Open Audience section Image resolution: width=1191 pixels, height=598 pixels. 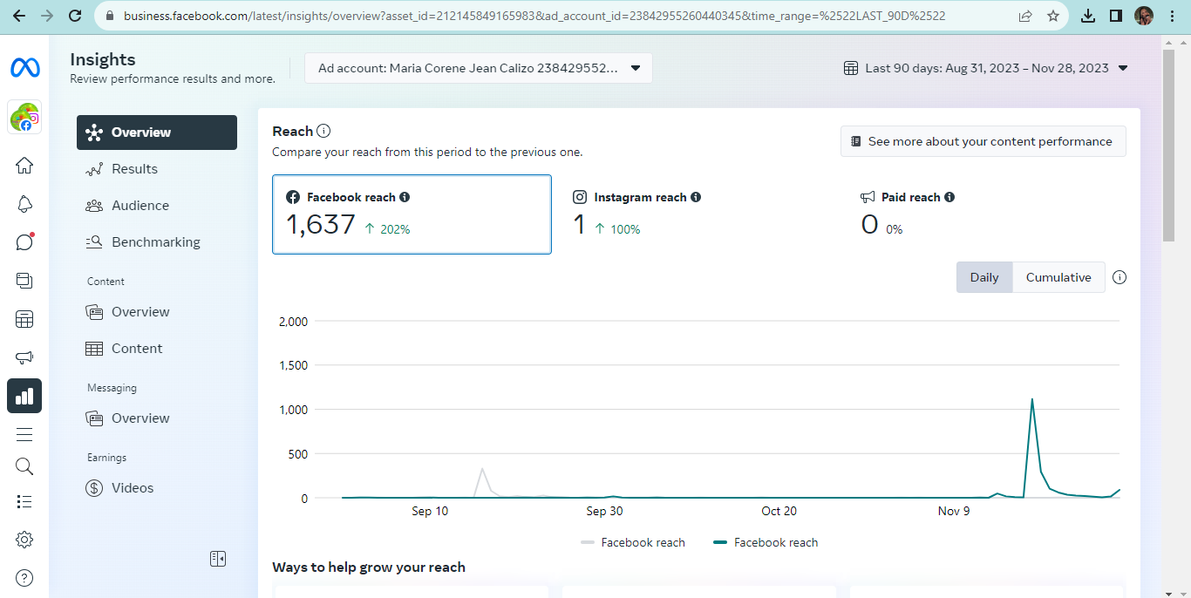point(157,206)
